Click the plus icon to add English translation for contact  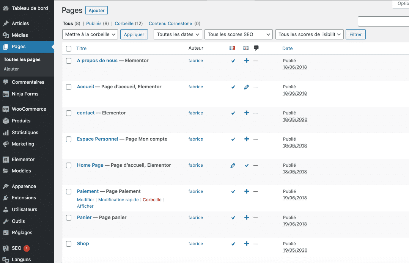point(247,113)
